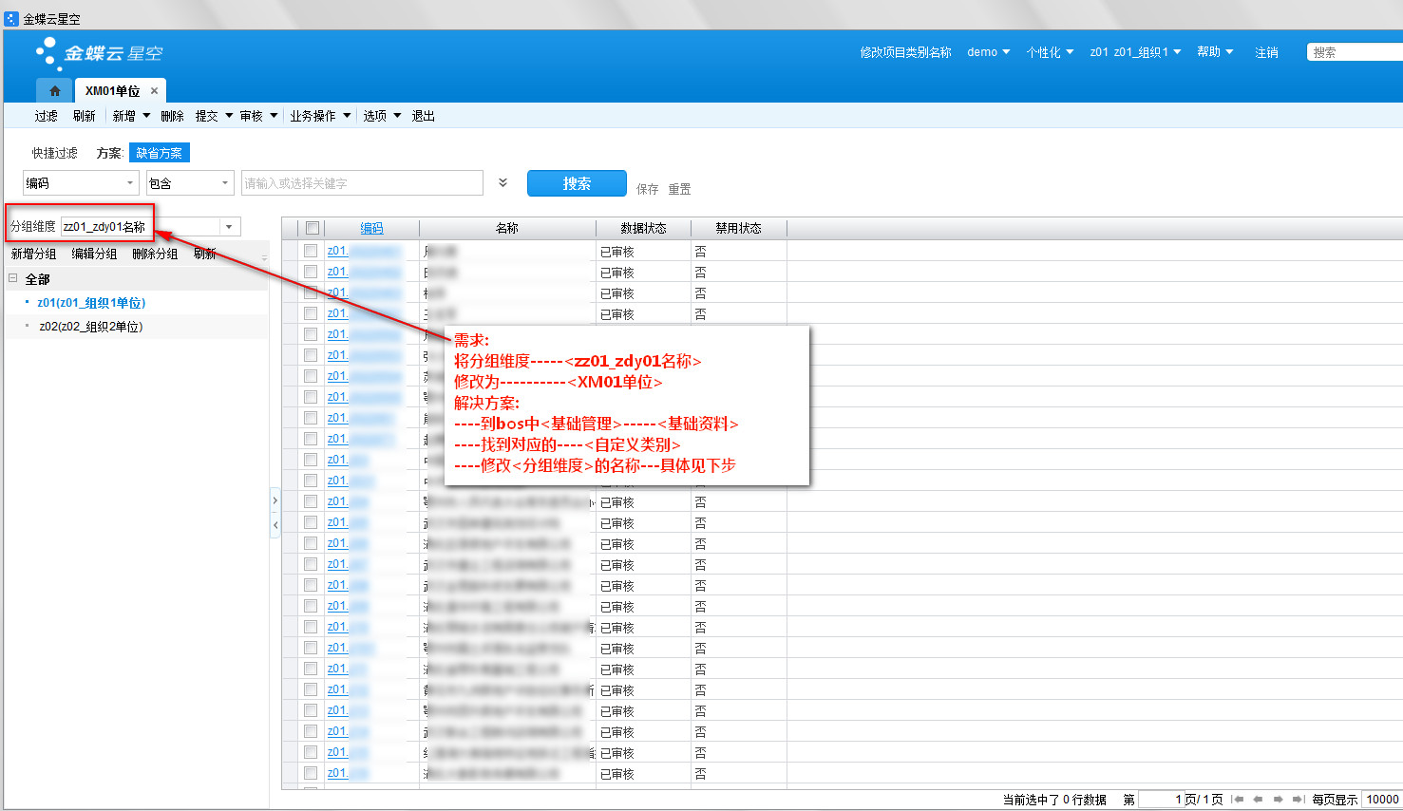Expand advanced filter double-chevron icon
The height and width of the screenshot is (811, 1403).
(x=503, y=183)
